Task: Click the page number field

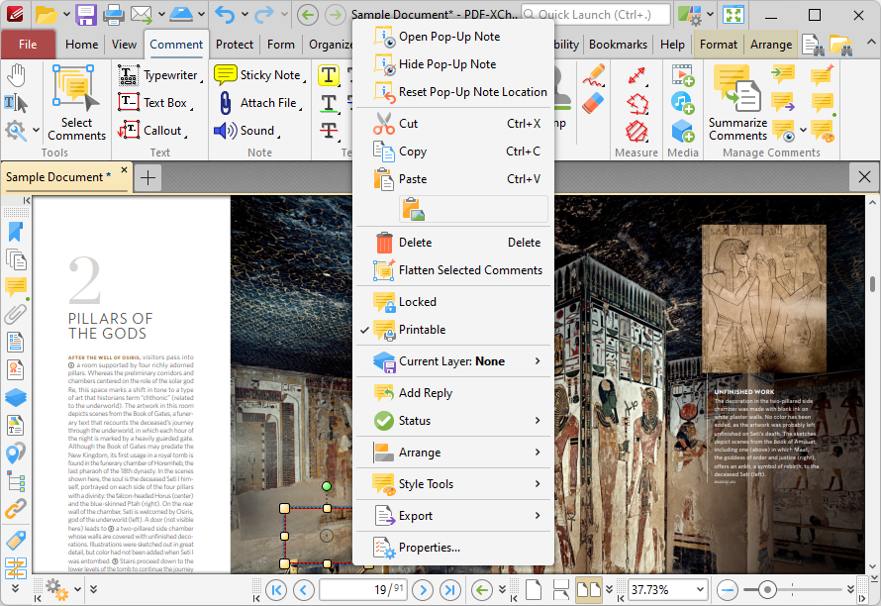Action: click(x=363, y=590)
